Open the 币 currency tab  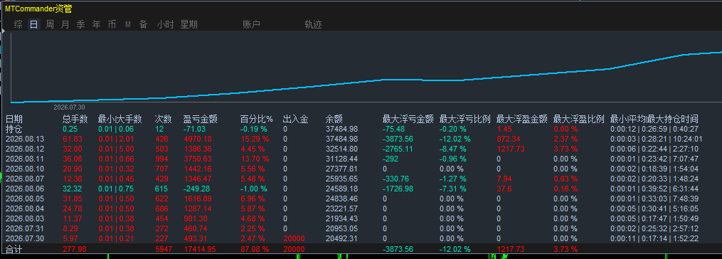click(x=112, y=24)
